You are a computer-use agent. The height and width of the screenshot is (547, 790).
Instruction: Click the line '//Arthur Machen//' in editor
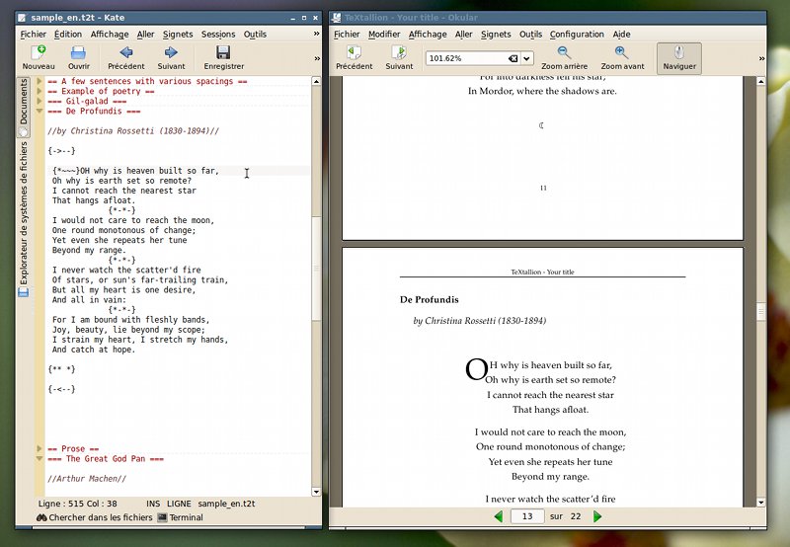[x=87, y=479]
